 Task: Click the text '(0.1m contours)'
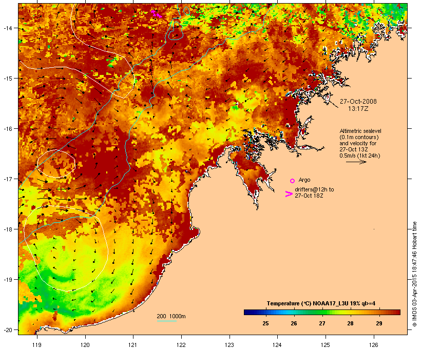coord(359,137)
